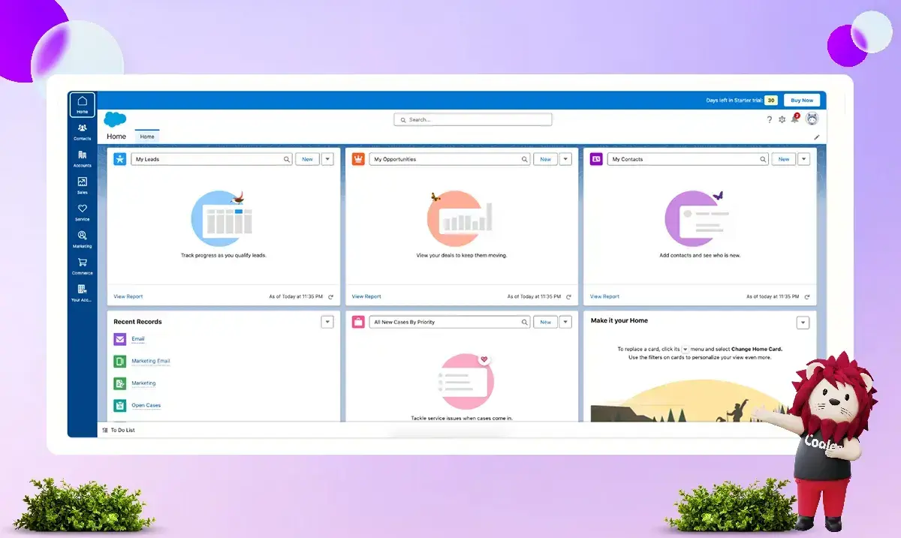The width and height of the screenshot is (901, 538).
Task: Expand the My Opportunities card dropdown menu
Action: coord(565,159)
